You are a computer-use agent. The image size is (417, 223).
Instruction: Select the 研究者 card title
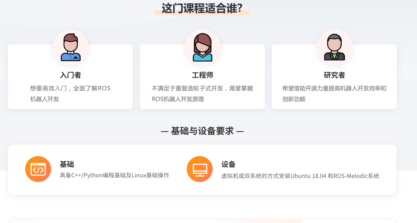coord(334,75)
